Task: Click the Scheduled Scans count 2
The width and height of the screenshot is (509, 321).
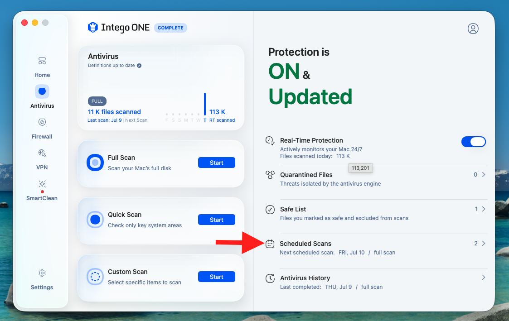Action: 476,244
